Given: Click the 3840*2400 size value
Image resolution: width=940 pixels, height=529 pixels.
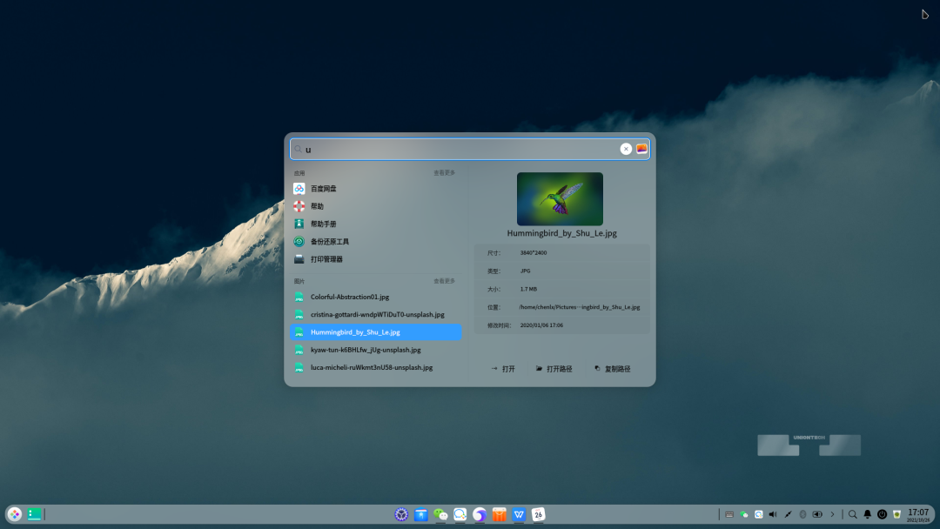Looking at the screenshot, I should click(x=534, y=253).
